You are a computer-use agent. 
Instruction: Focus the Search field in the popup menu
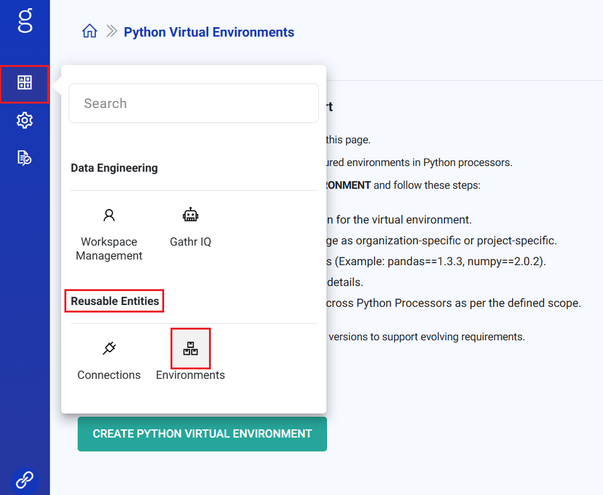click(193, 104)
